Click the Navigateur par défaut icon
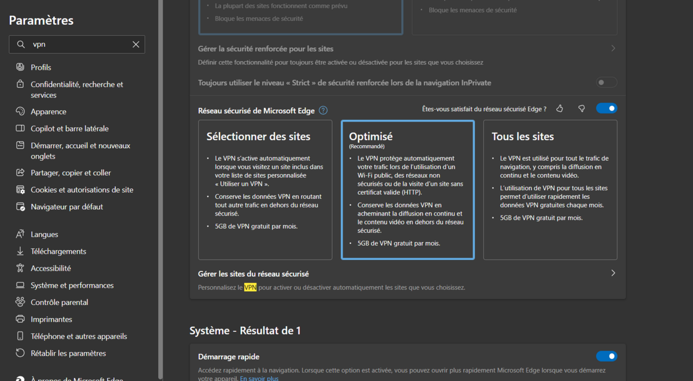 [x=20, y=207]
